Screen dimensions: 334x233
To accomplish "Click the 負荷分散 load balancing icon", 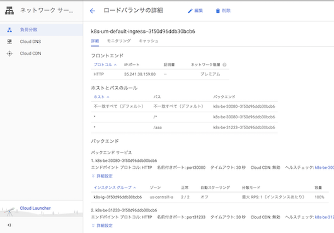I will coord(9,30).
